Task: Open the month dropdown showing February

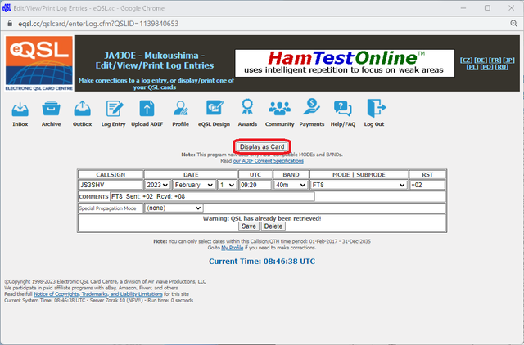Action: pos(194,185)
